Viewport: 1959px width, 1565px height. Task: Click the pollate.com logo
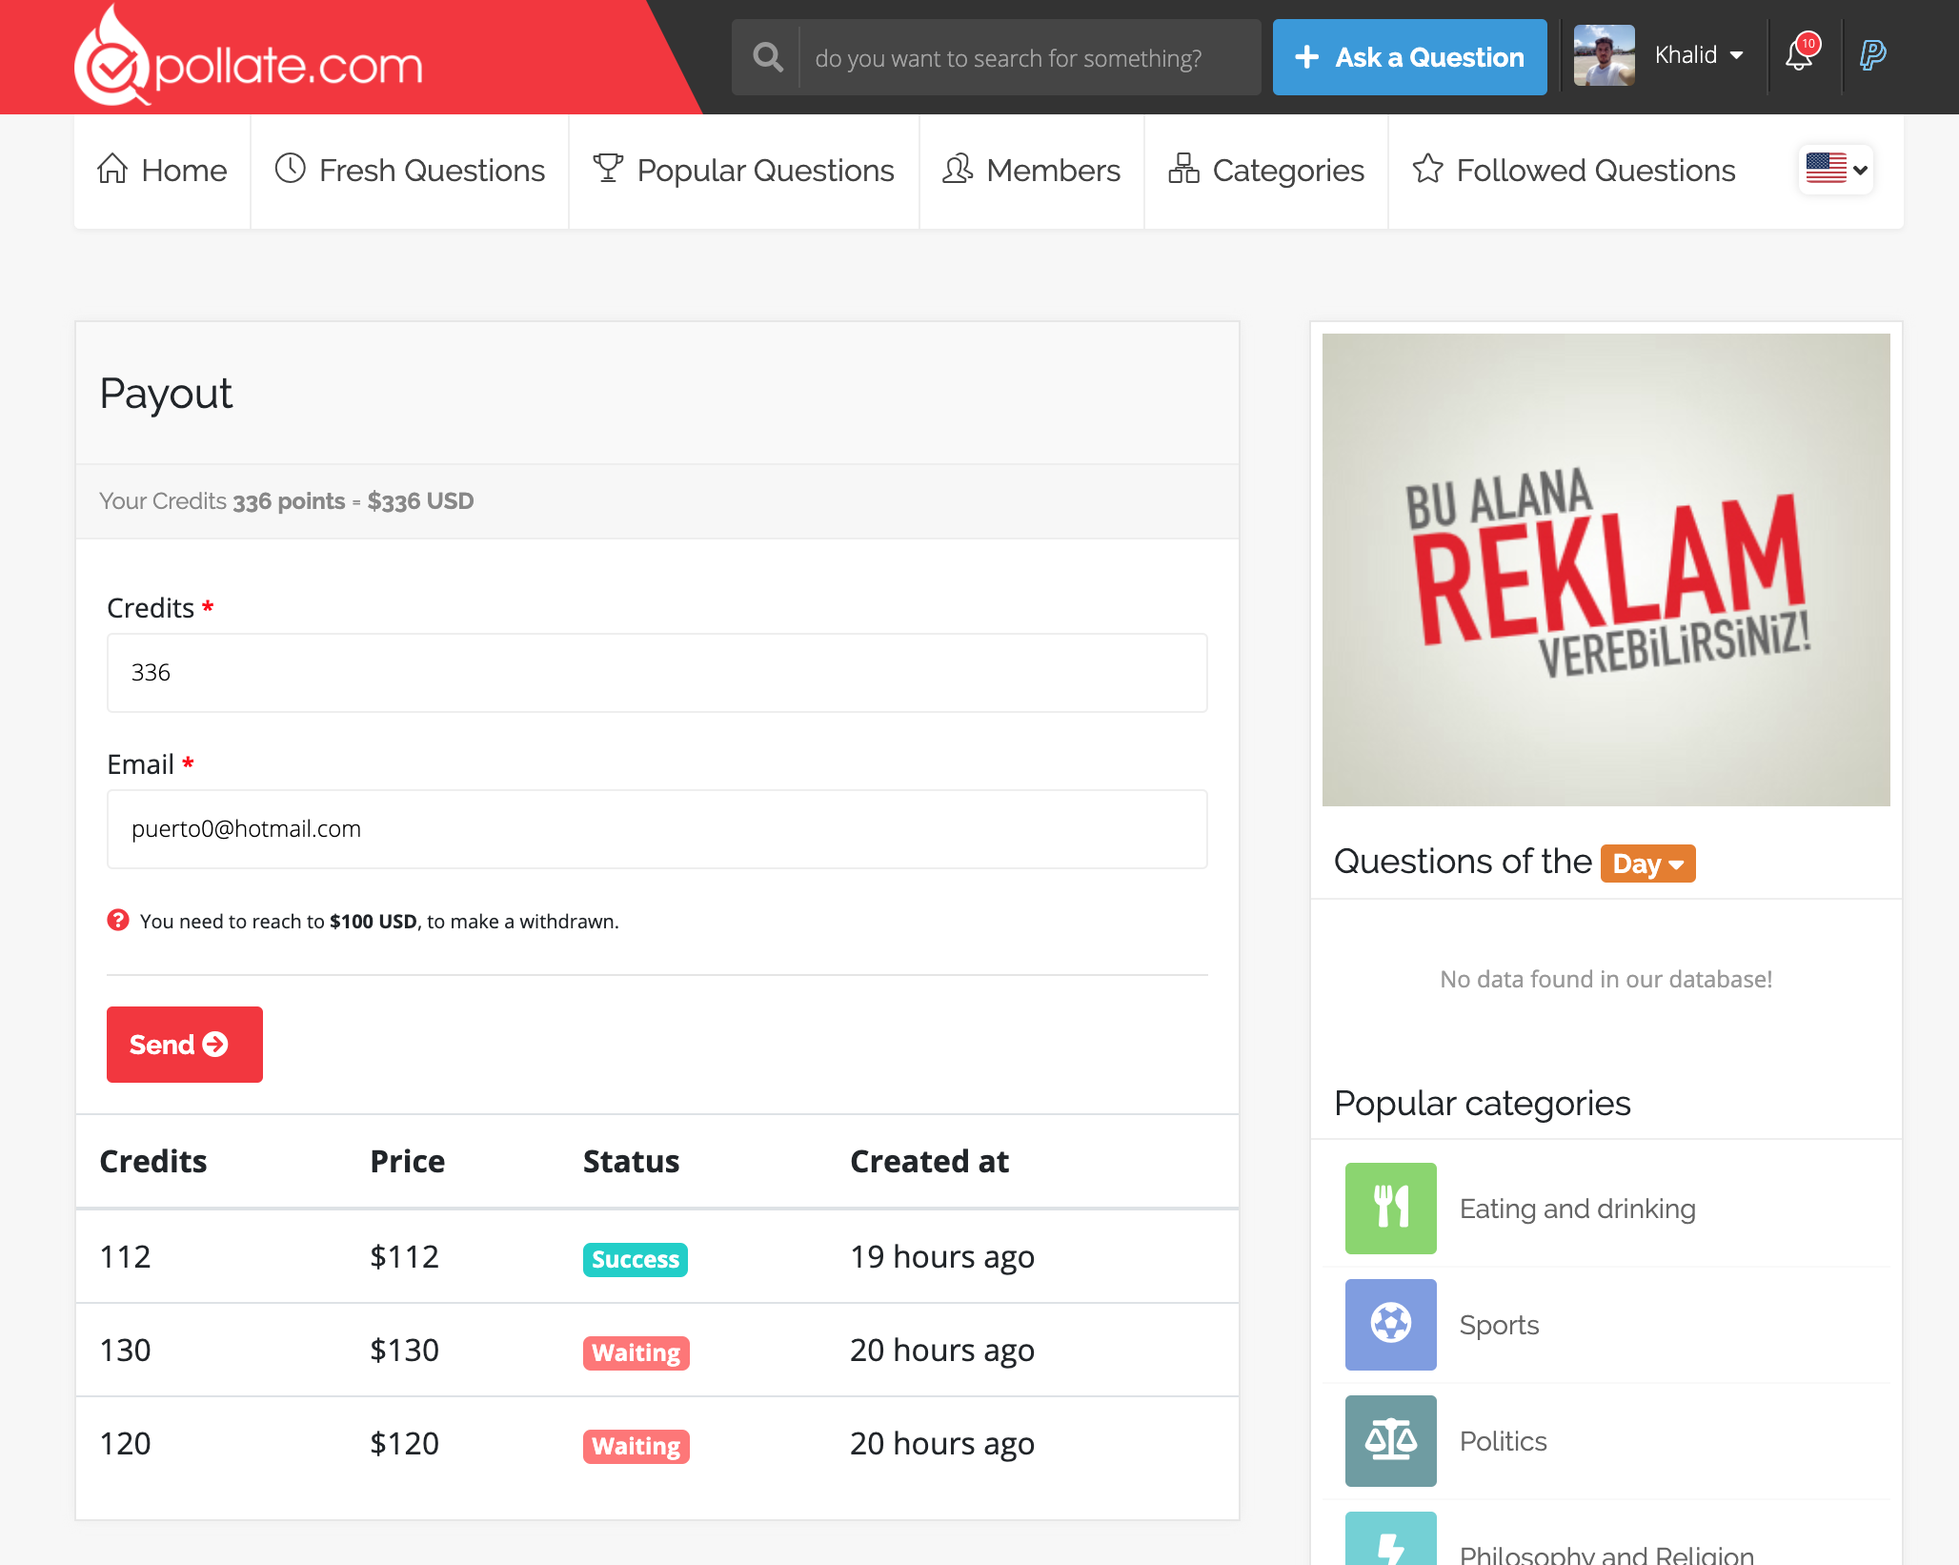(250, 59)
